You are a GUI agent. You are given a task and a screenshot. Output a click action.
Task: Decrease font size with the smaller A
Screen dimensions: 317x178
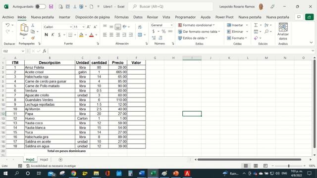(x=95, y=27)
